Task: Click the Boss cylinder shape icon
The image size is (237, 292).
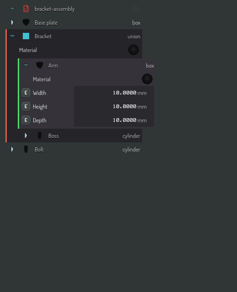Action: click(x=40, y=136)
